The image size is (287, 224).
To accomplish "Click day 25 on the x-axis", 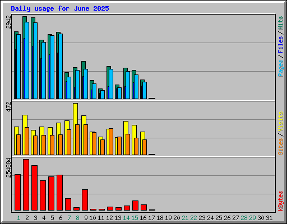I will (219, 218).
